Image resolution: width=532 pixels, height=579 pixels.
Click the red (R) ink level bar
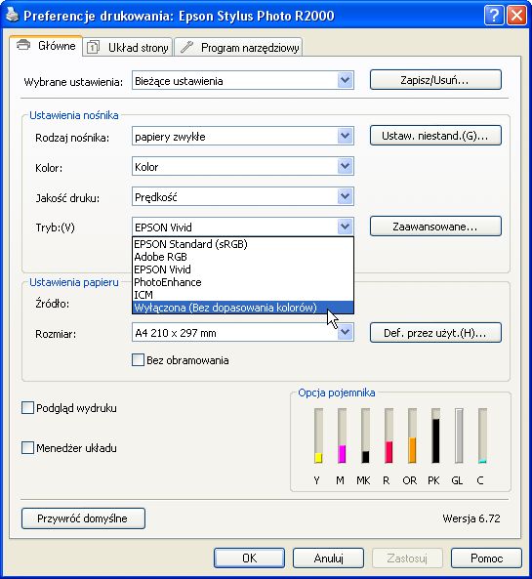(x=389, y=435)
